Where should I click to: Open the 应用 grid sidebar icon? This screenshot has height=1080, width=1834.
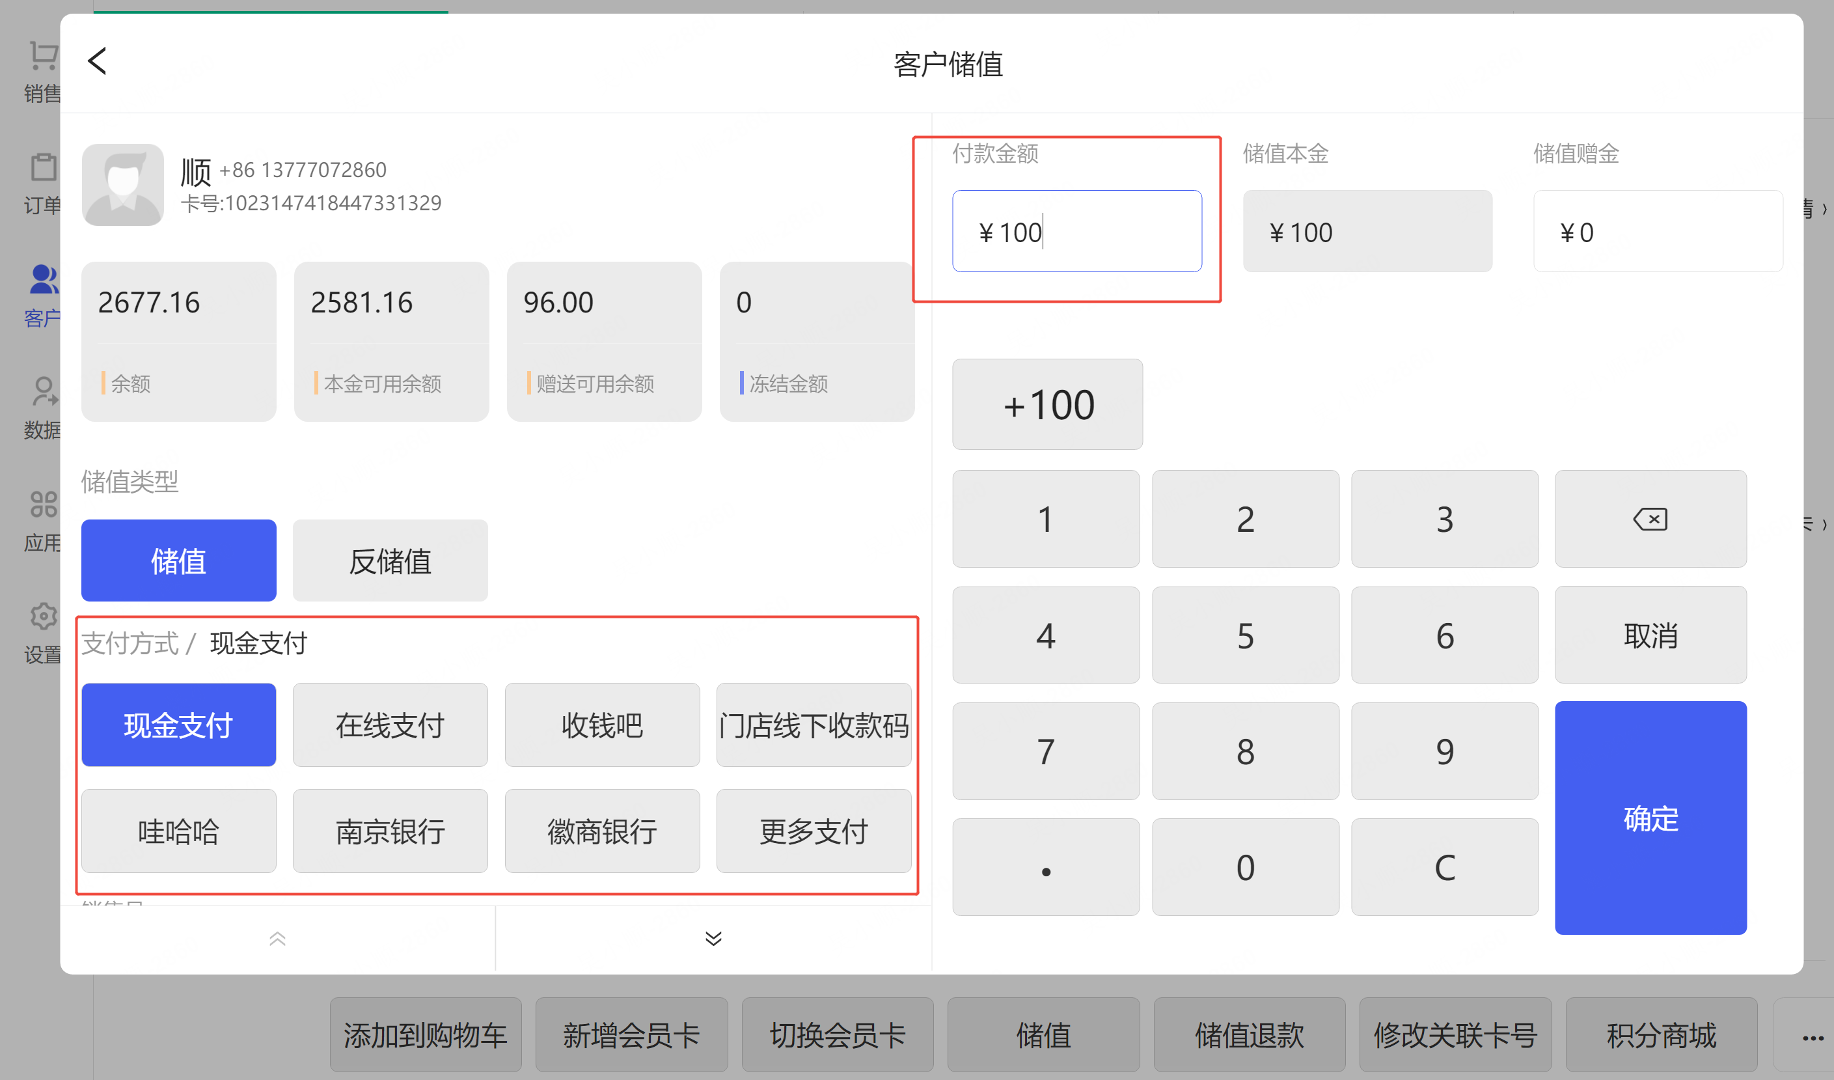pyautogui.click(x=42, y=504)
